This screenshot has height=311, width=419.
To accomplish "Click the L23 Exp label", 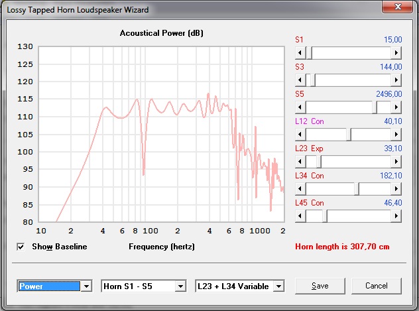I will point(309,149).
